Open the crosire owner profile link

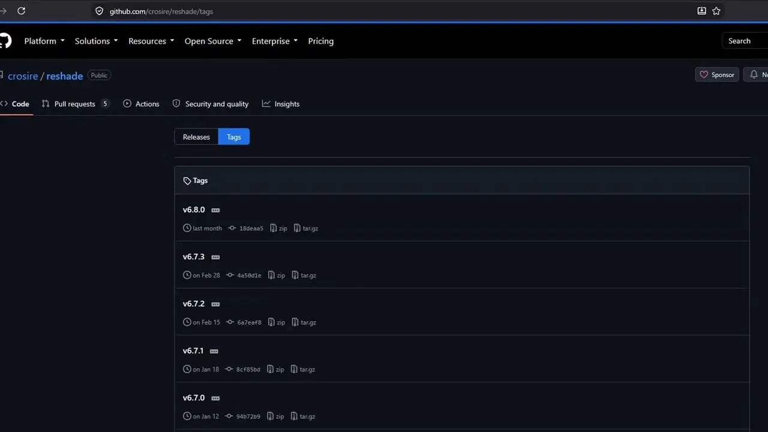tap(23, 76)
